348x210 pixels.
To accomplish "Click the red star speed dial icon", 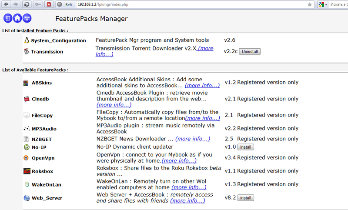I will [x=49, y=4].
